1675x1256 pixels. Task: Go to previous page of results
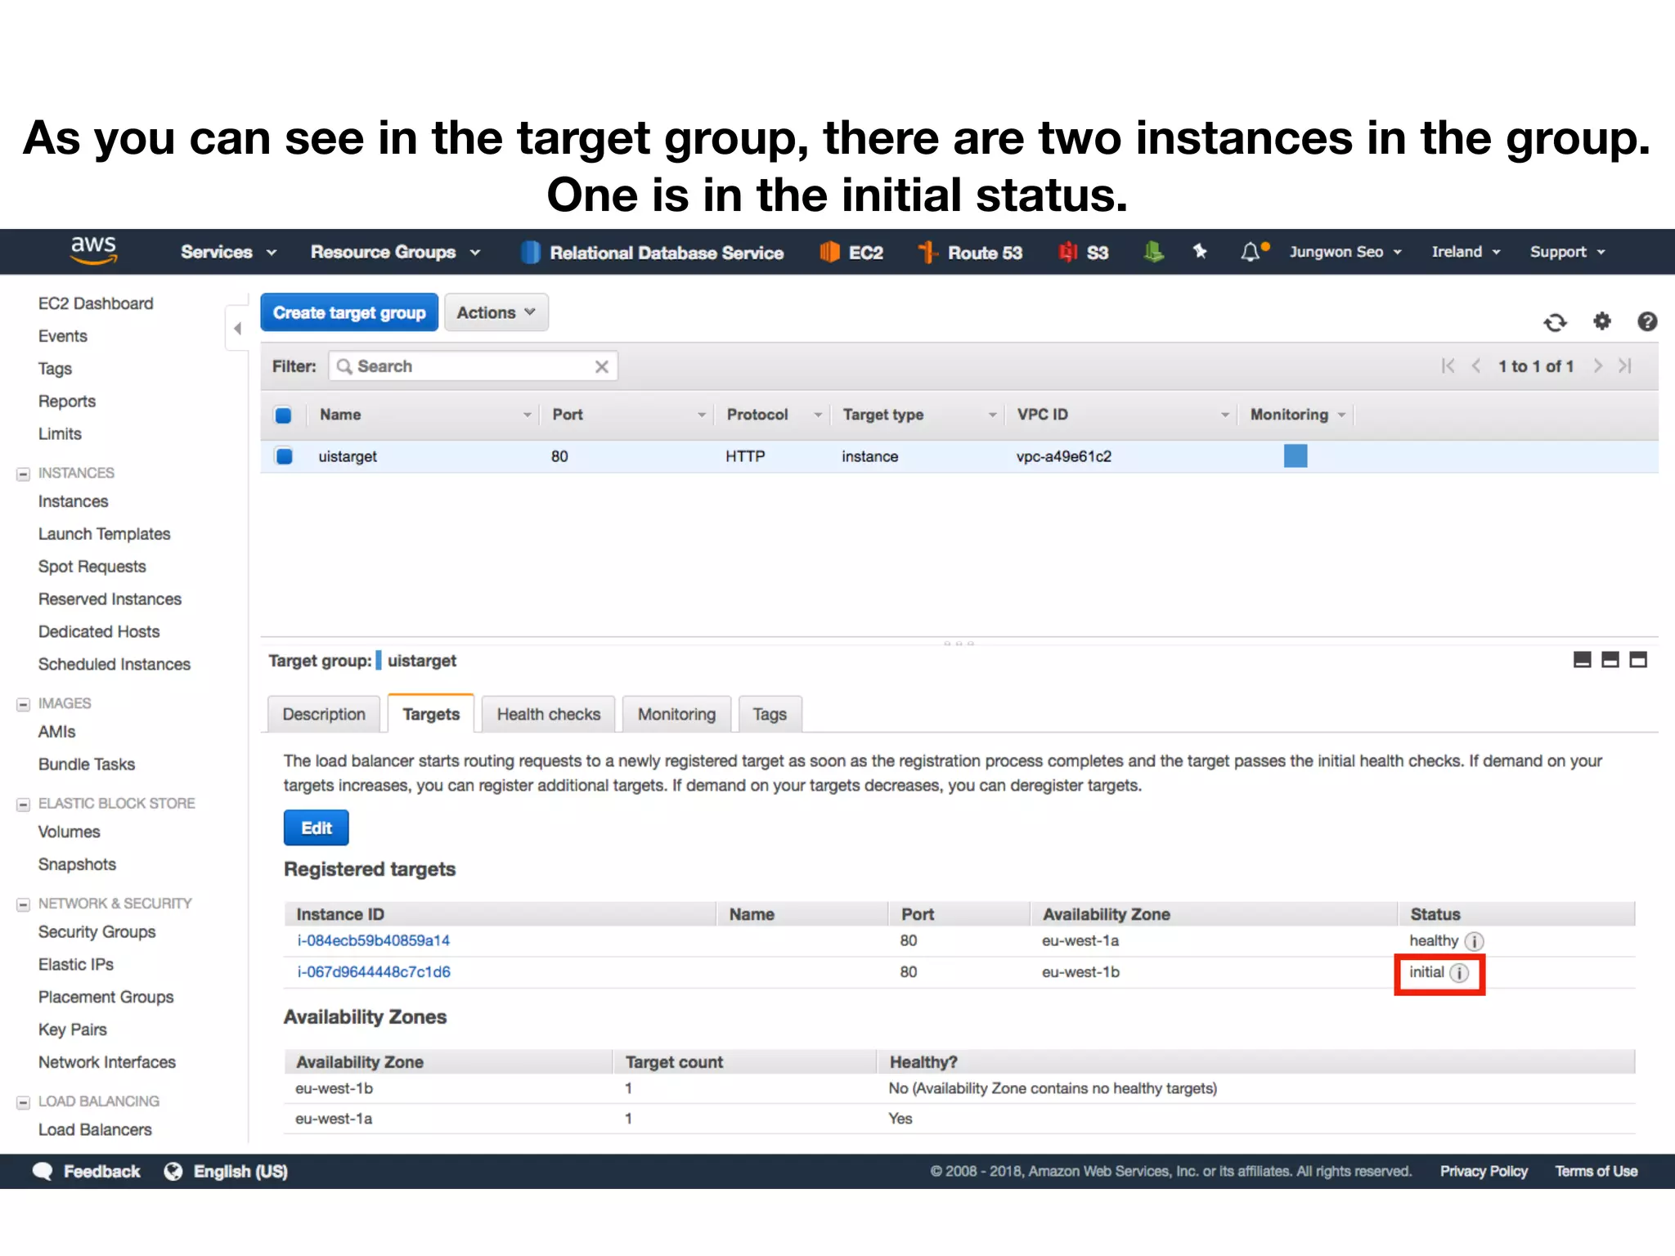1476,366
